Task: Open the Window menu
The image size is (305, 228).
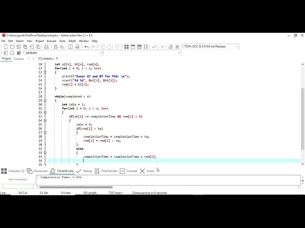Action: [84, 41]
